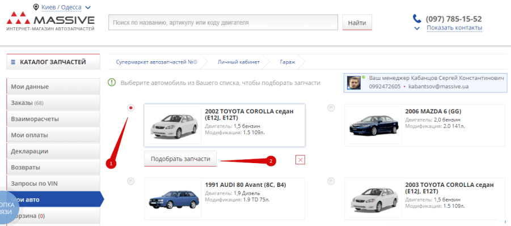Click Двигатель: 1,9 Дизель text
Screen dimensions: 511x226
tap(233, 193)
